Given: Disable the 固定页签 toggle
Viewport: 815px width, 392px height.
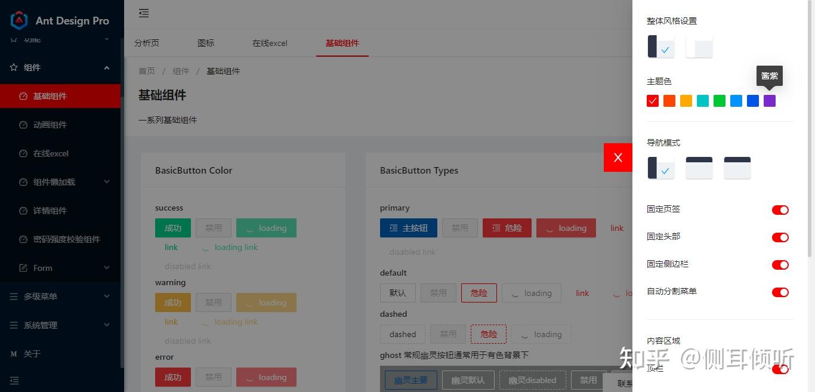Looking at the screenshot, I should pos(780,209).
